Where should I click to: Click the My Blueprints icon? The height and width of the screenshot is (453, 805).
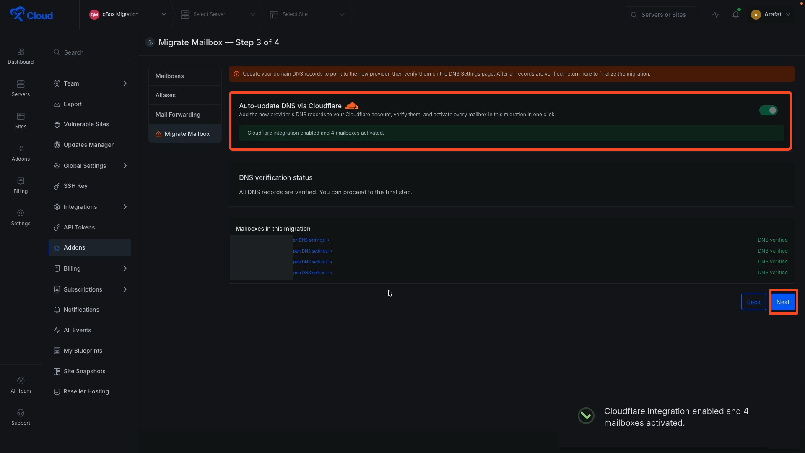[x=57, y=351]
